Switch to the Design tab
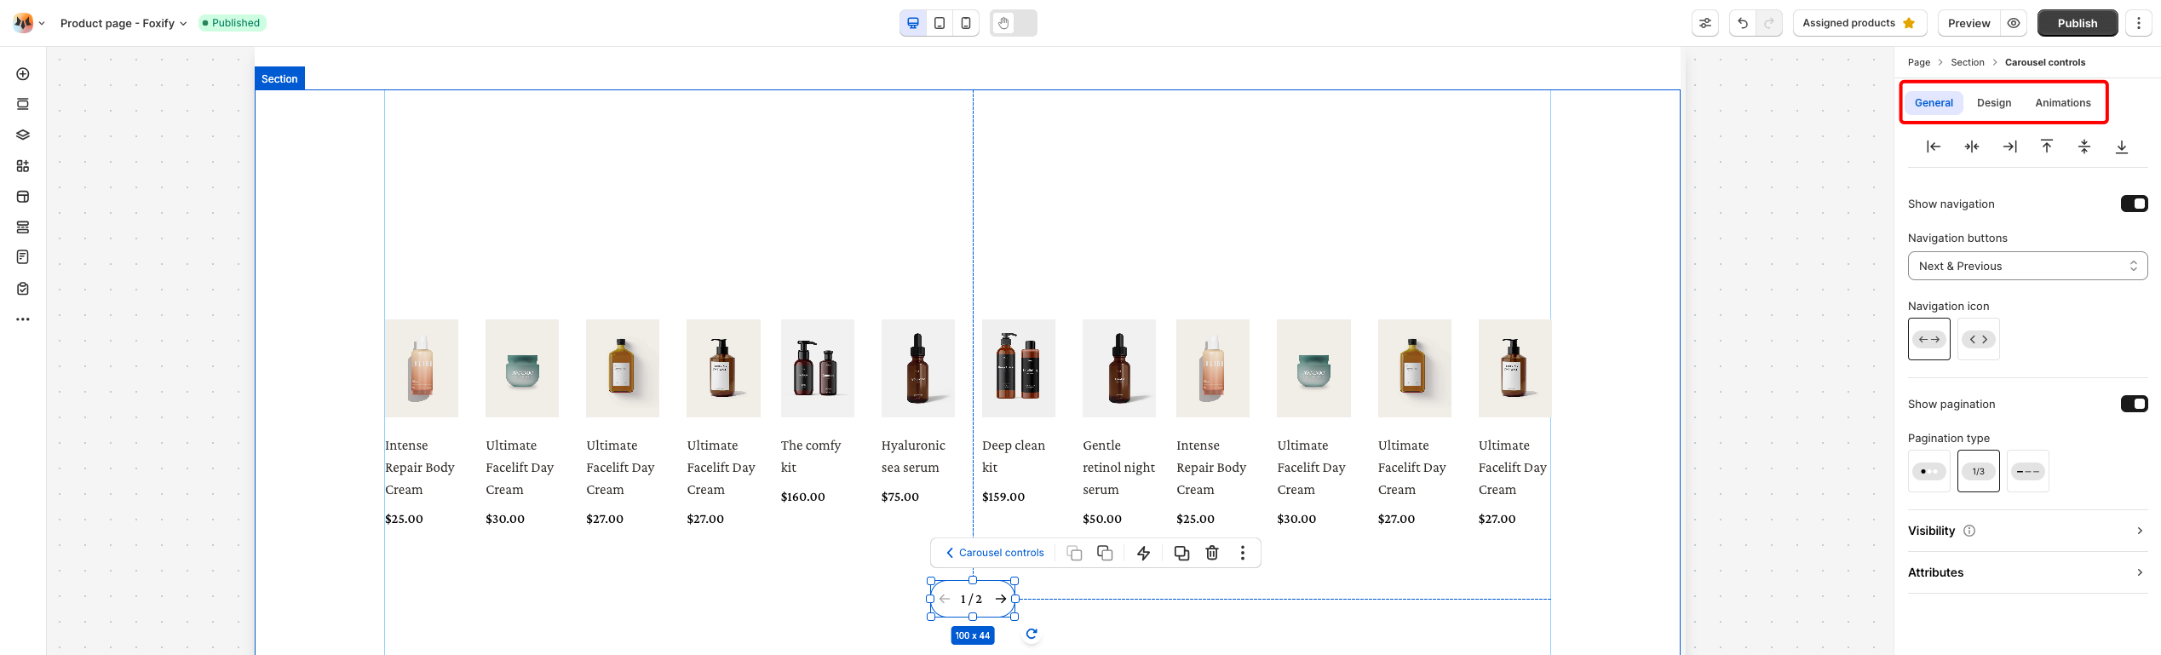 click(x=1993, y=103)
